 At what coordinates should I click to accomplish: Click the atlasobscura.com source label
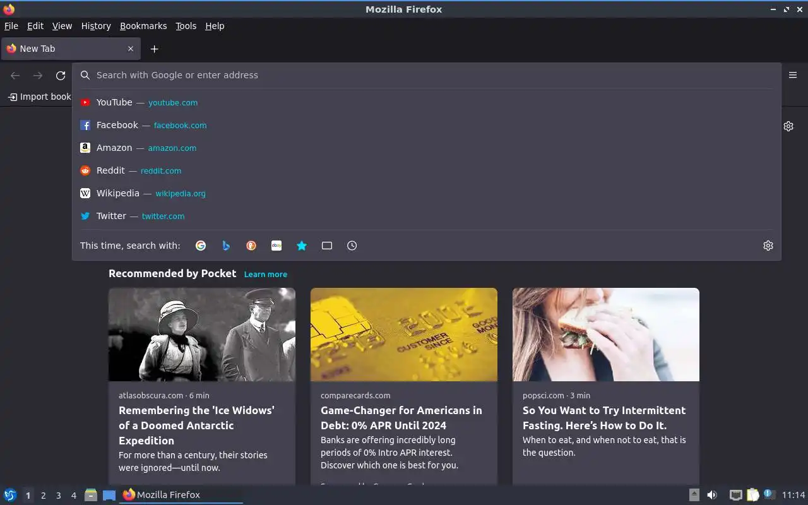[151, 395]
